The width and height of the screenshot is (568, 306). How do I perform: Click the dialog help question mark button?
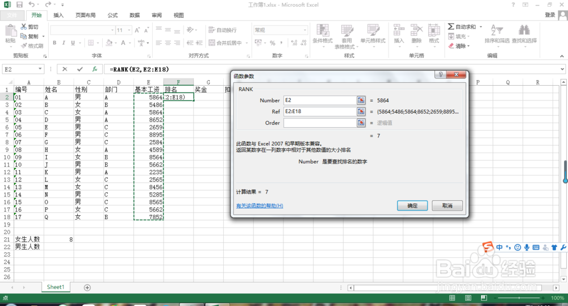point(441,74)
